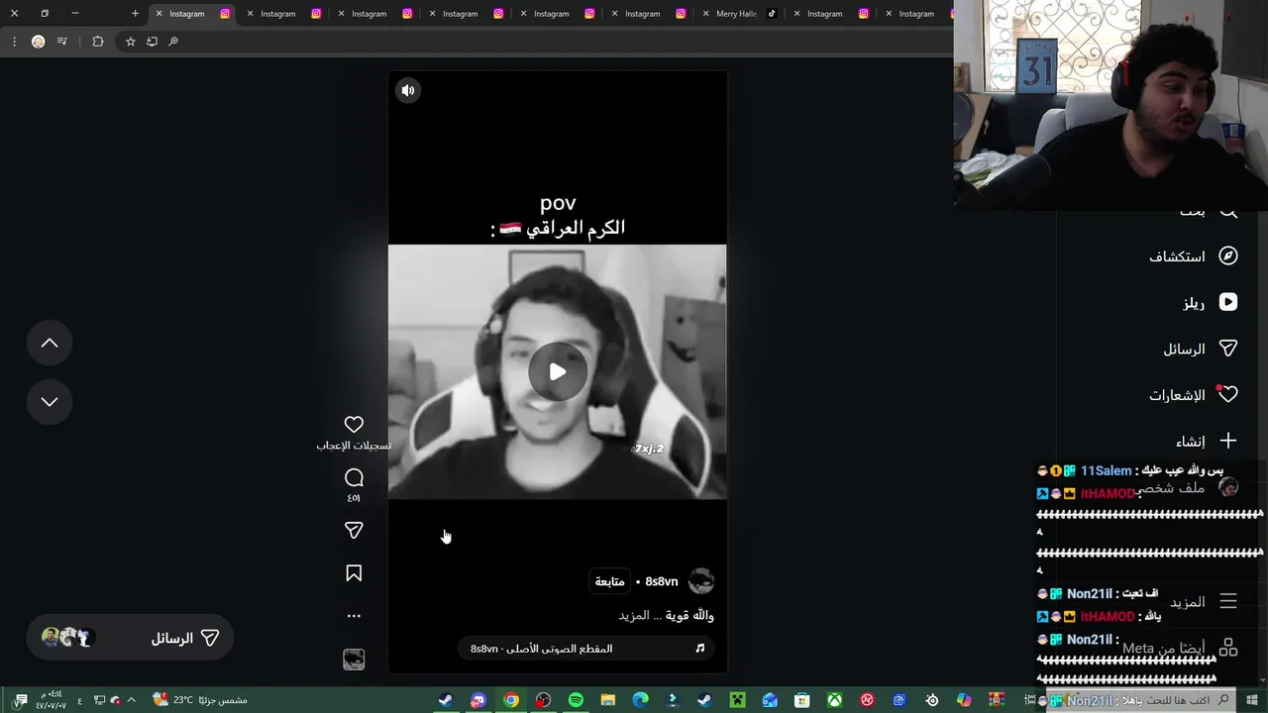1268x713 pixels.
Task: Follow 8s8vn with متابعة button
Action: 609,581
